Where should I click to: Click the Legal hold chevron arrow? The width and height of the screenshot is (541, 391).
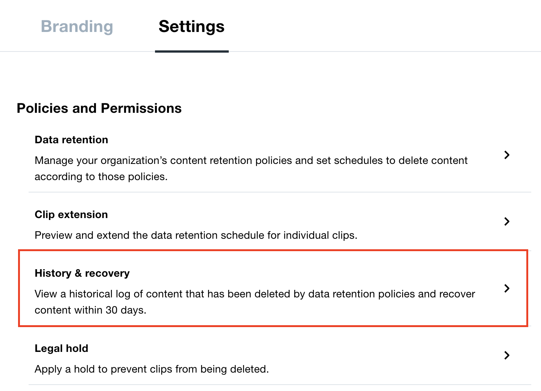click(507, 355)
